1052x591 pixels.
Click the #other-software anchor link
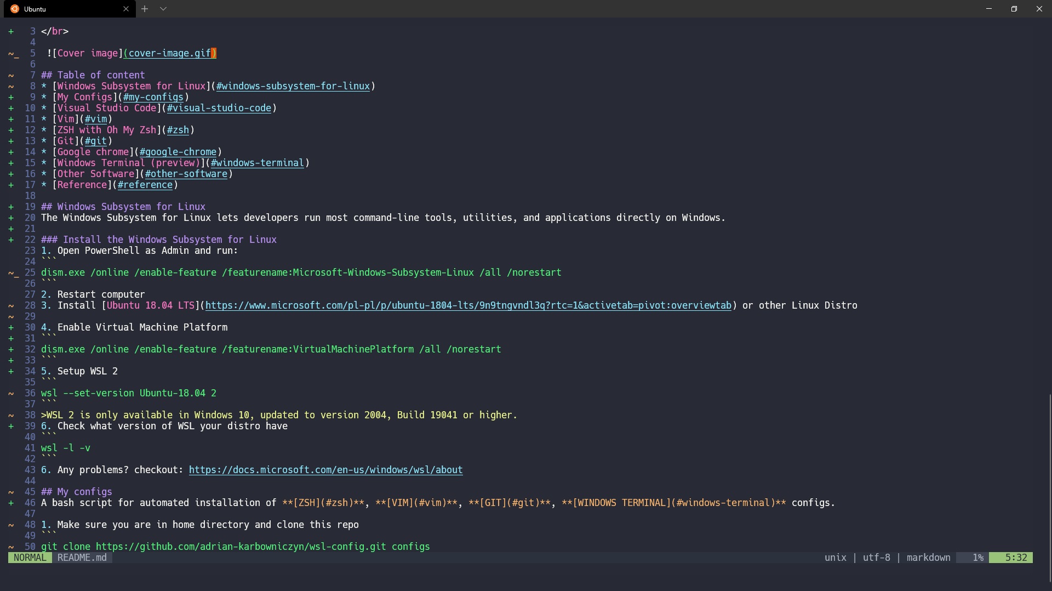(x=186, y=174)
